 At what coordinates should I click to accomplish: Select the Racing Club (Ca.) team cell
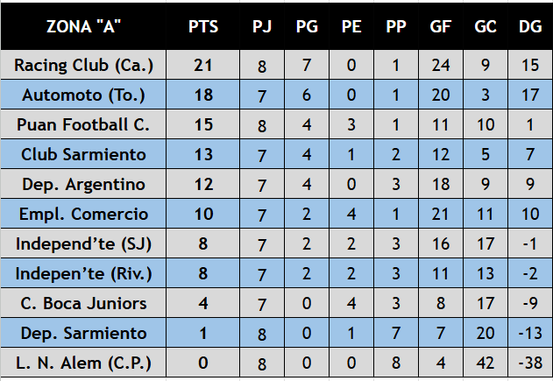point(83,65)
